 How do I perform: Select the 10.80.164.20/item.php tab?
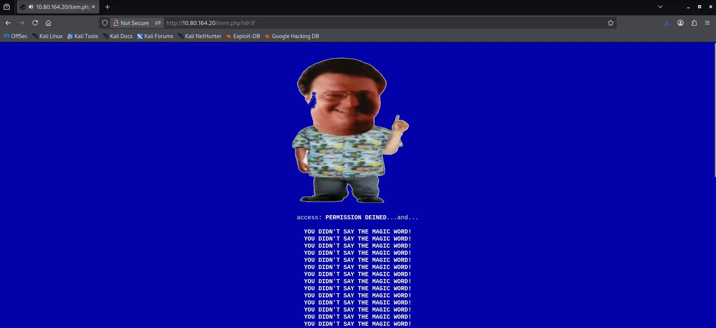point(62,7)
